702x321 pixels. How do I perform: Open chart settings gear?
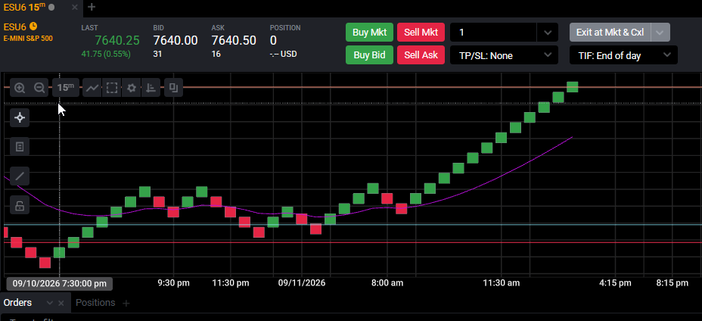[131, 88]
